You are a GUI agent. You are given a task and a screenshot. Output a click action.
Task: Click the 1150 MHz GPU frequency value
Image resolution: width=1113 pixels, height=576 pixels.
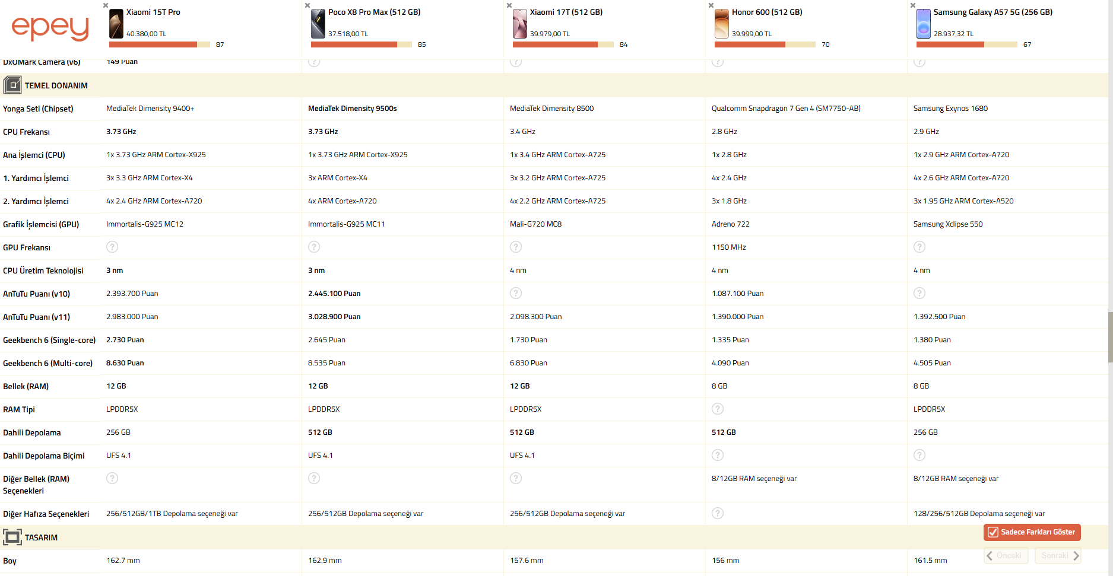[729, 247]
